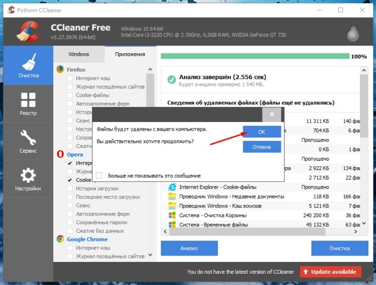The height and width of the screenshot is (285, 376).
Task: Confirm deletion with OK button
Action: (262, 132)
